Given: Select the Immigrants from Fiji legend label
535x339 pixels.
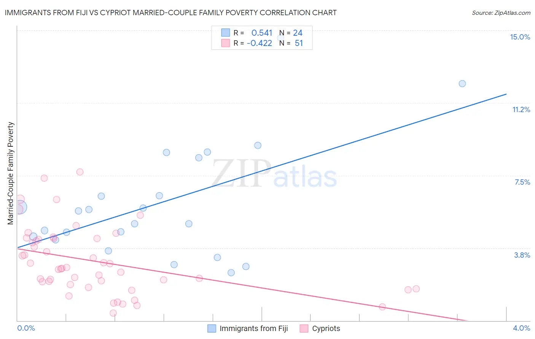Looking at the screenshot, I should (x=254, y=328).
